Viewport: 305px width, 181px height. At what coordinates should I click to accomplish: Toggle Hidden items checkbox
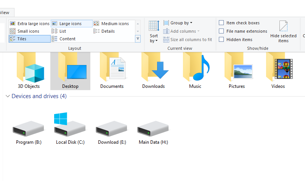tap(236, 40)
